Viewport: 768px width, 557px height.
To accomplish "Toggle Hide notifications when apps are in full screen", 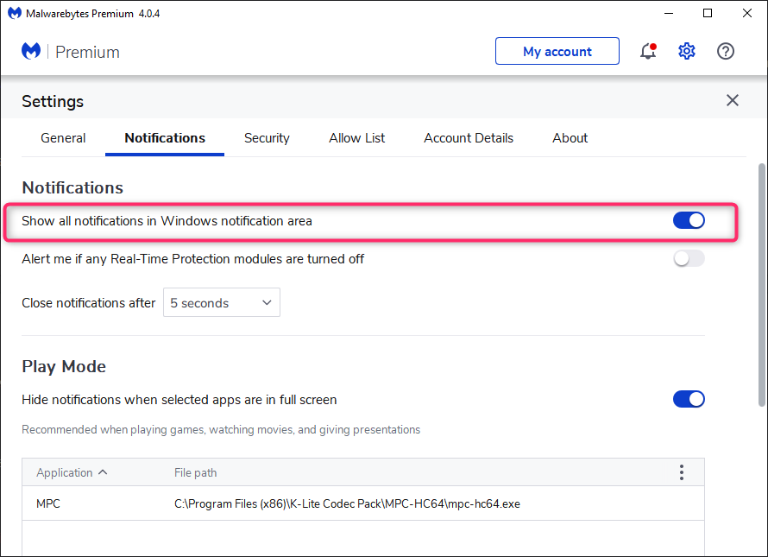I will (x=689, y=399).
